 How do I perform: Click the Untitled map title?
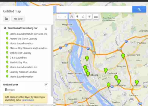[x=12, y=11]
